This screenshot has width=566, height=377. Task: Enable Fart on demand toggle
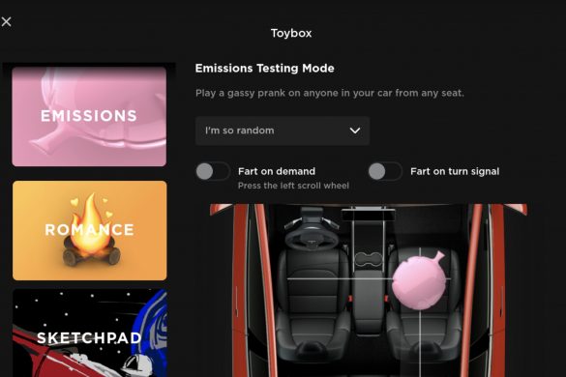pos(213,171)
